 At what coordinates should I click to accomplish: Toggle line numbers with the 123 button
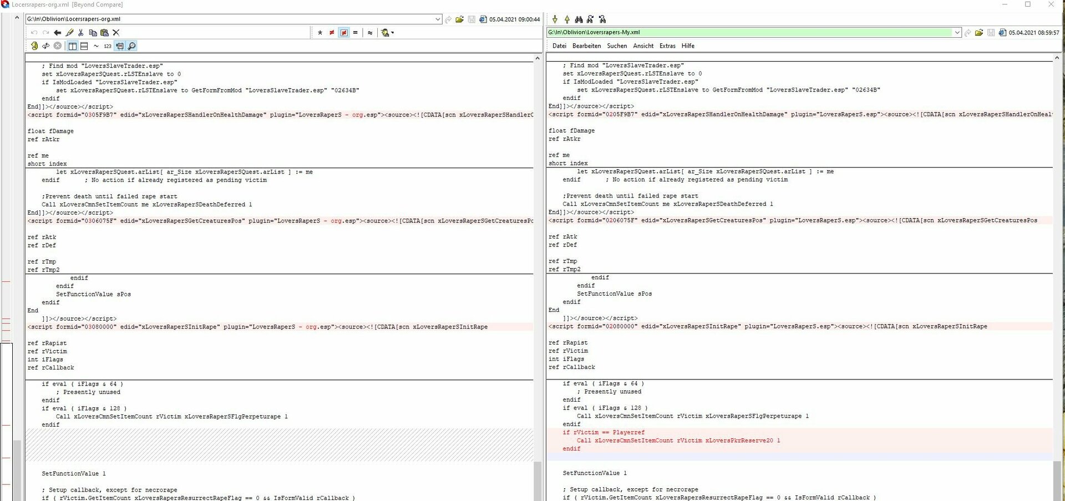click(108, 46)
